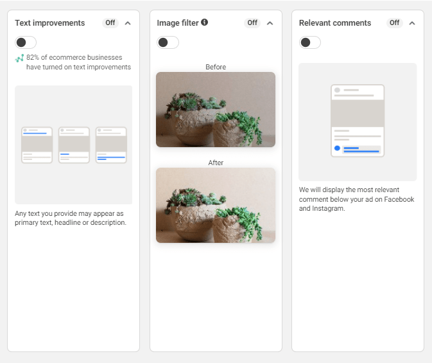Click the green trend icon beside 82% statistic
Viewport: 432px width, 363px height.
tap(19, 58)
